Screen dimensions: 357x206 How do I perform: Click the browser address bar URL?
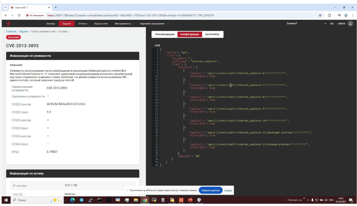pos(131,15)
